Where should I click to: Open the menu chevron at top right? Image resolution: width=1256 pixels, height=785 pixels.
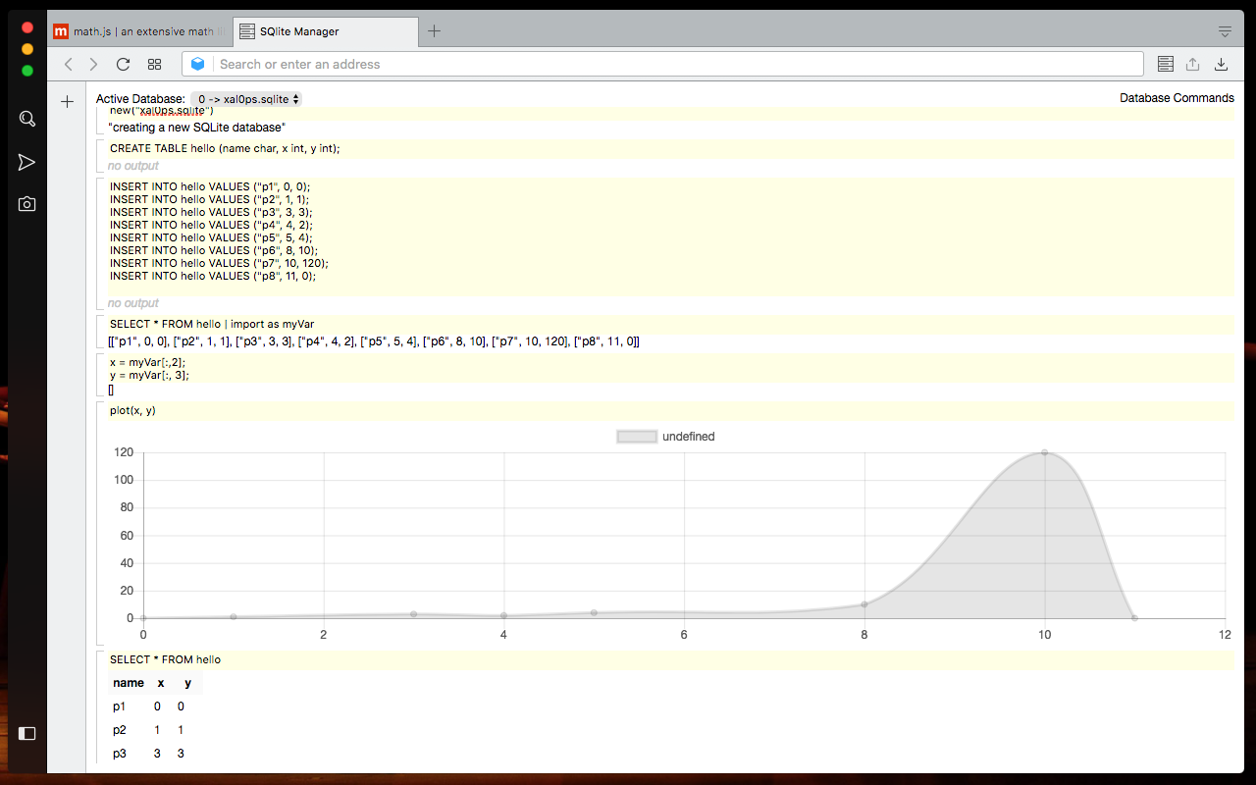[1224, 30]
